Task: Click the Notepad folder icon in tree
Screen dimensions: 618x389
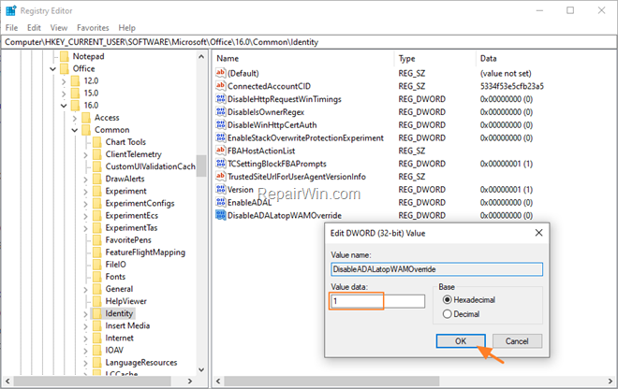Action: [65, 56]
